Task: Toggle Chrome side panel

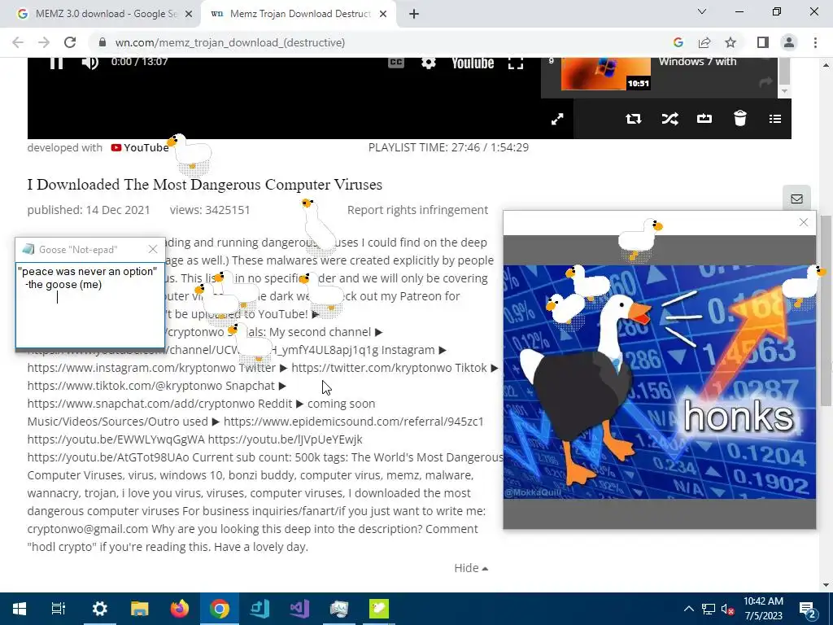Action: (x=763, y=42)
